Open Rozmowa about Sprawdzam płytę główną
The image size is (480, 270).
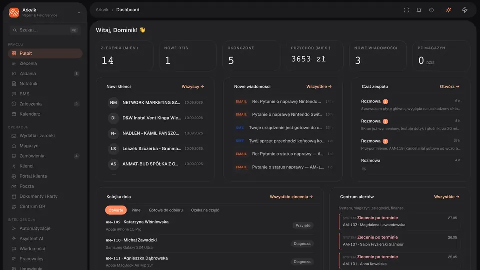[x=410, y=105]
